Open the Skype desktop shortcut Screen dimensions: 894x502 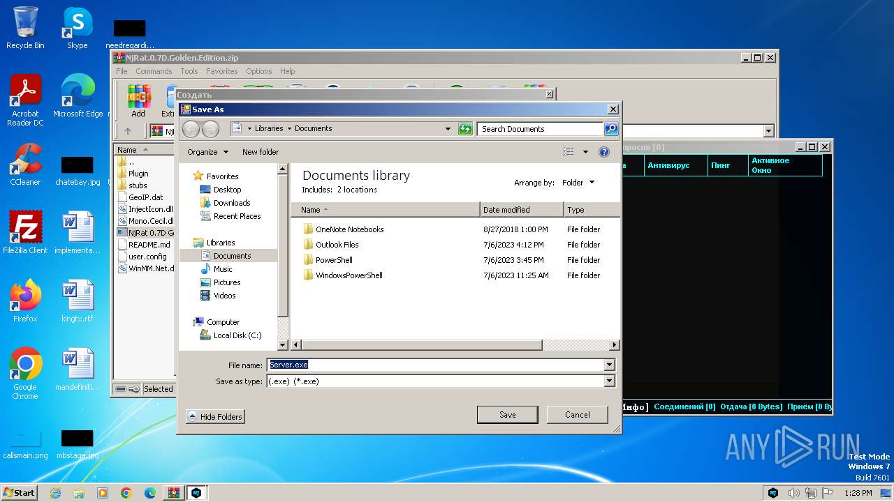pos(78,28)
